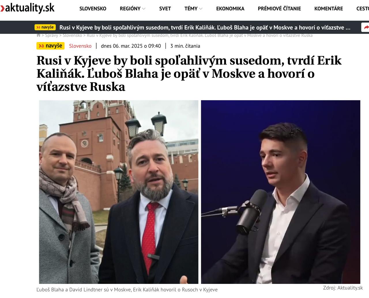Go to the Ekonomika section

(230, 9)
